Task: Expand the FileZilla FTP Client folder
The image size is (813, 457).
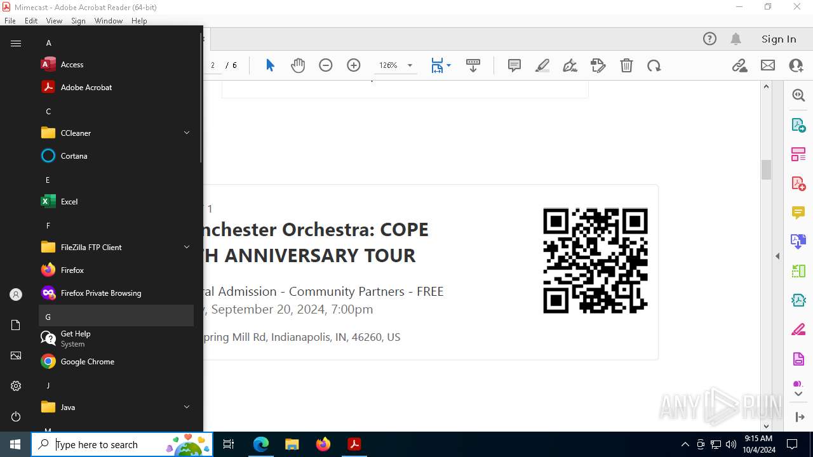Action: pos(116,248)
